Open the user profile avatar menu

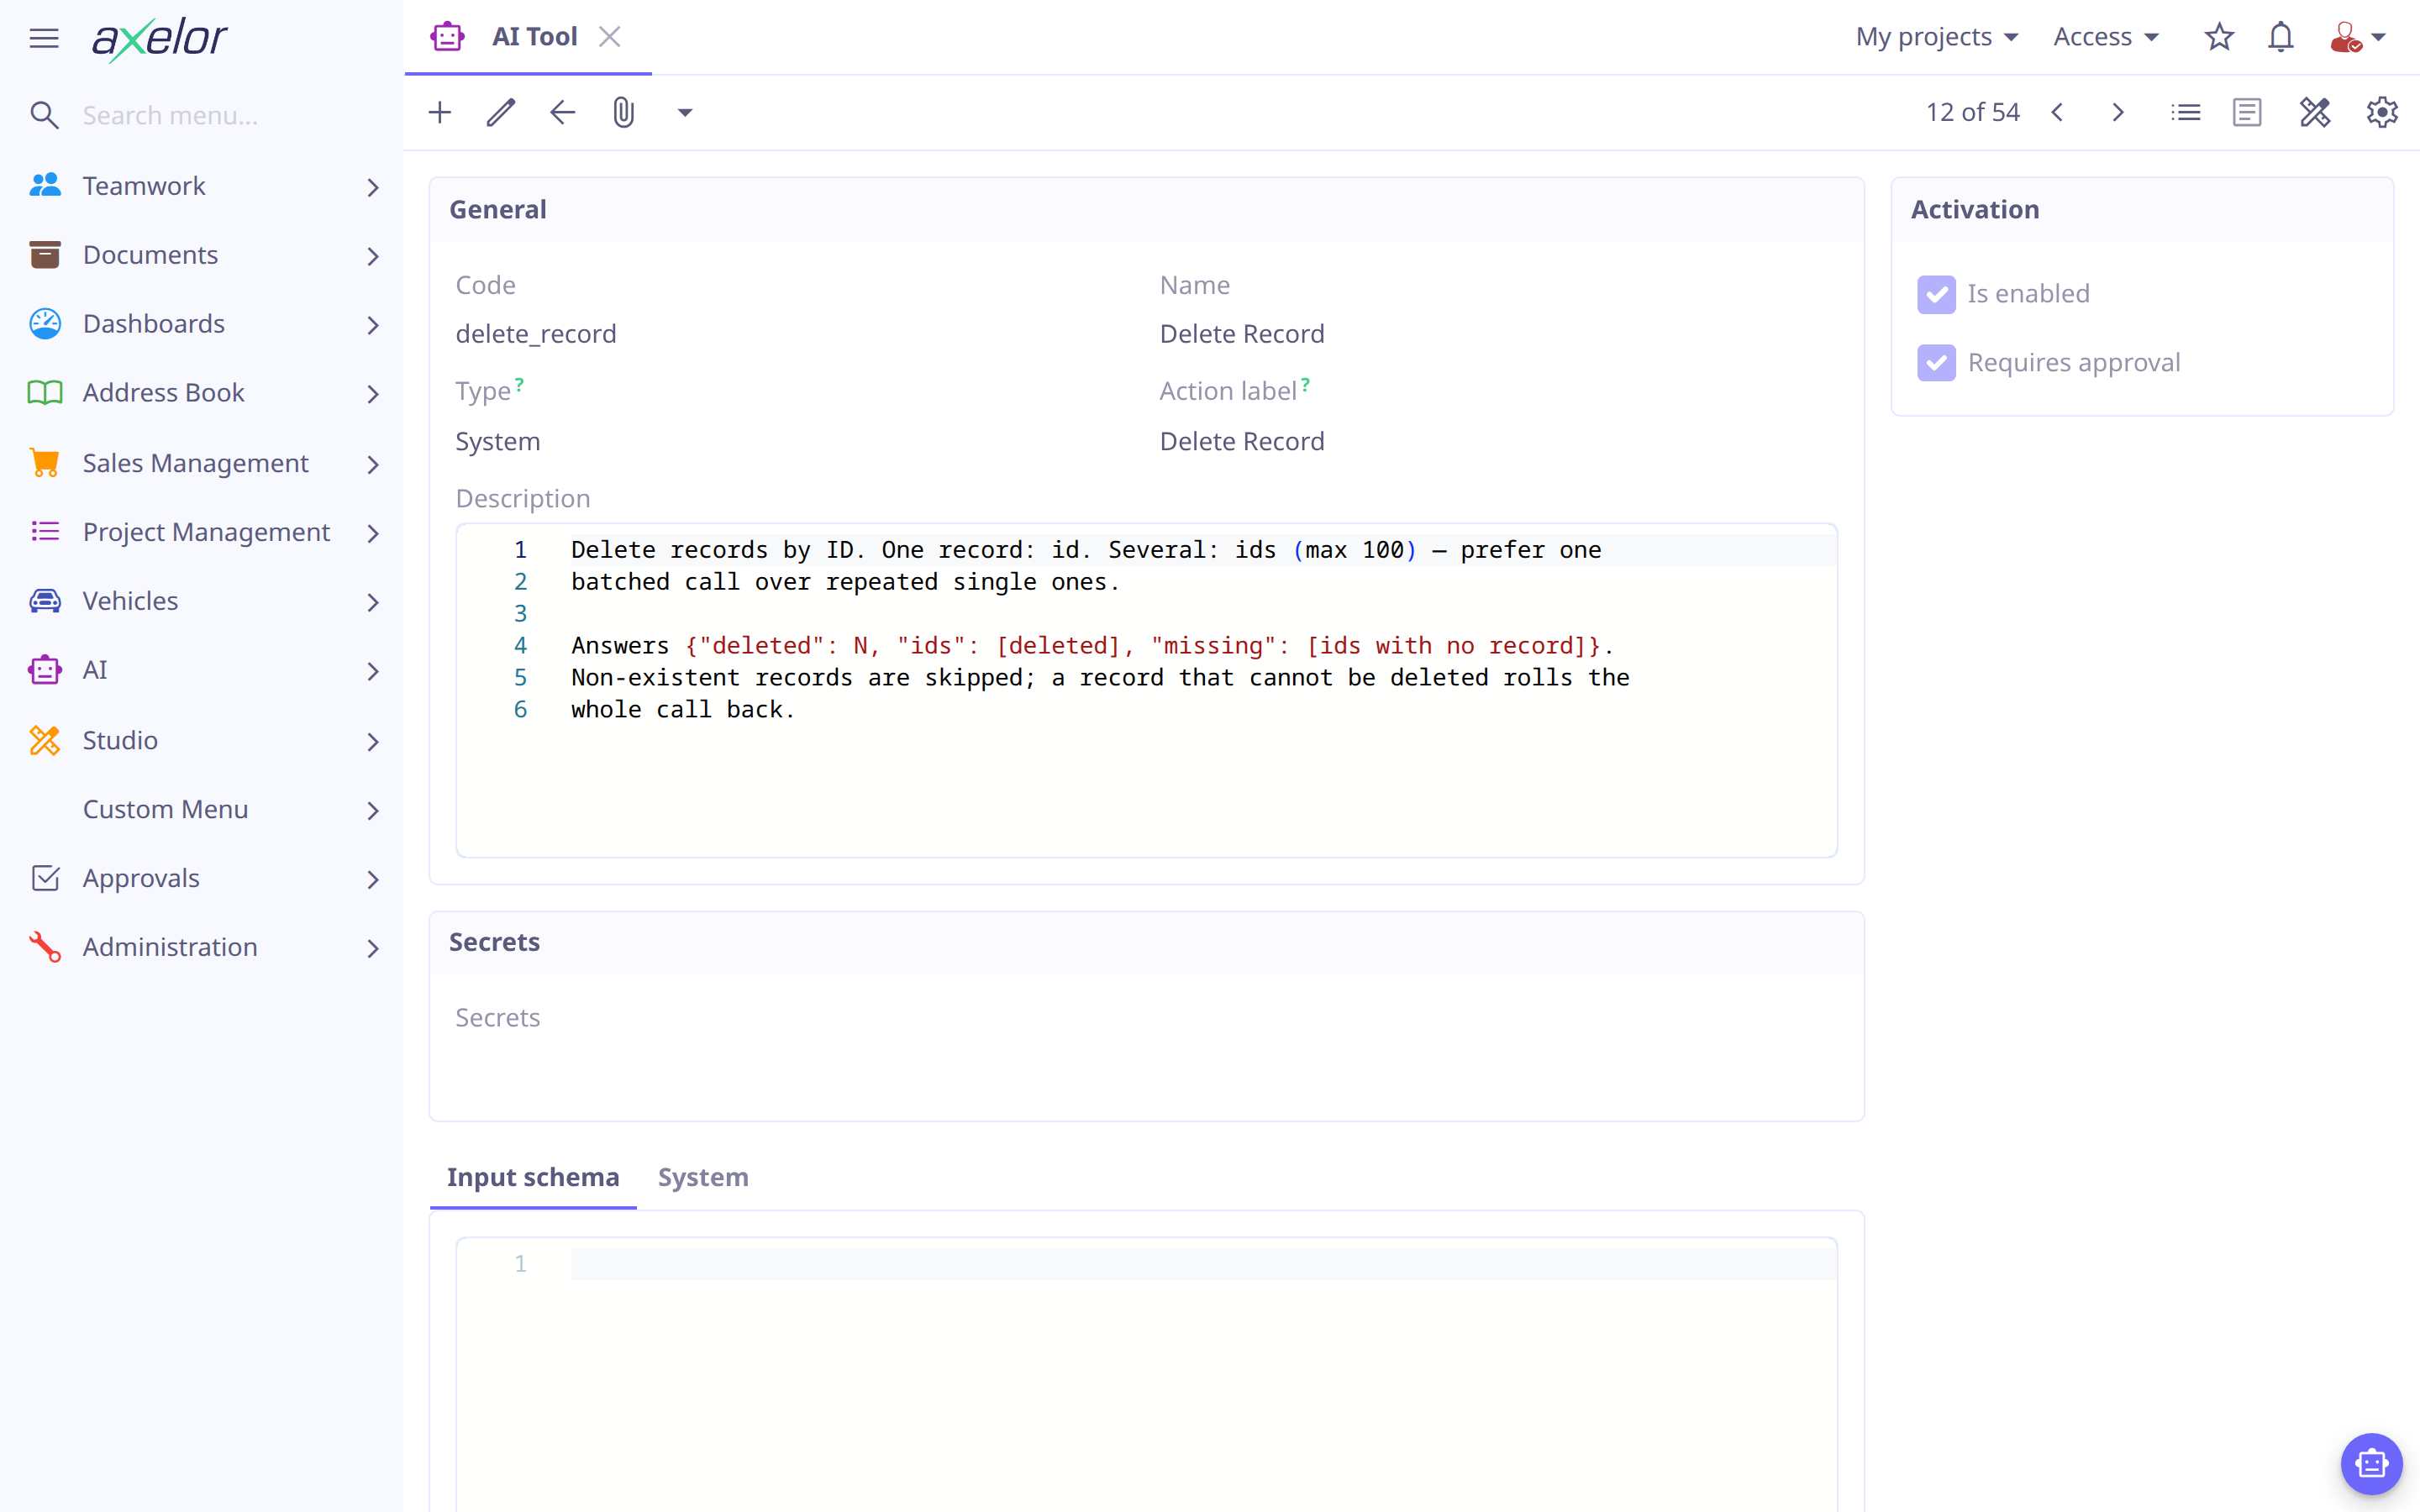click(2357, 37)
